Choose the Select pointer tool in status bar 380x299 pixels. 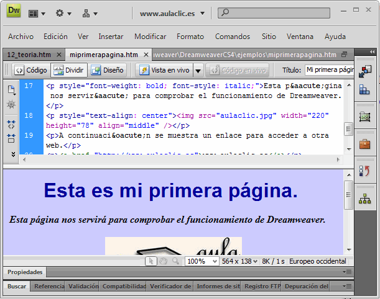pyautogui.click(x=151, y=261)
